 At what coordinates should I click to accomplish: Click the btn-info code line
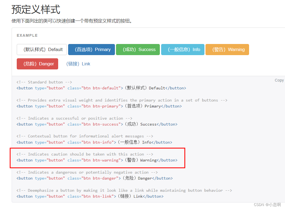pos(94,142)
